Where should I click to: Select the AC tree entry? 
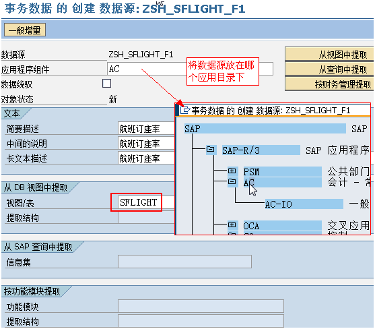coord(283,183)
